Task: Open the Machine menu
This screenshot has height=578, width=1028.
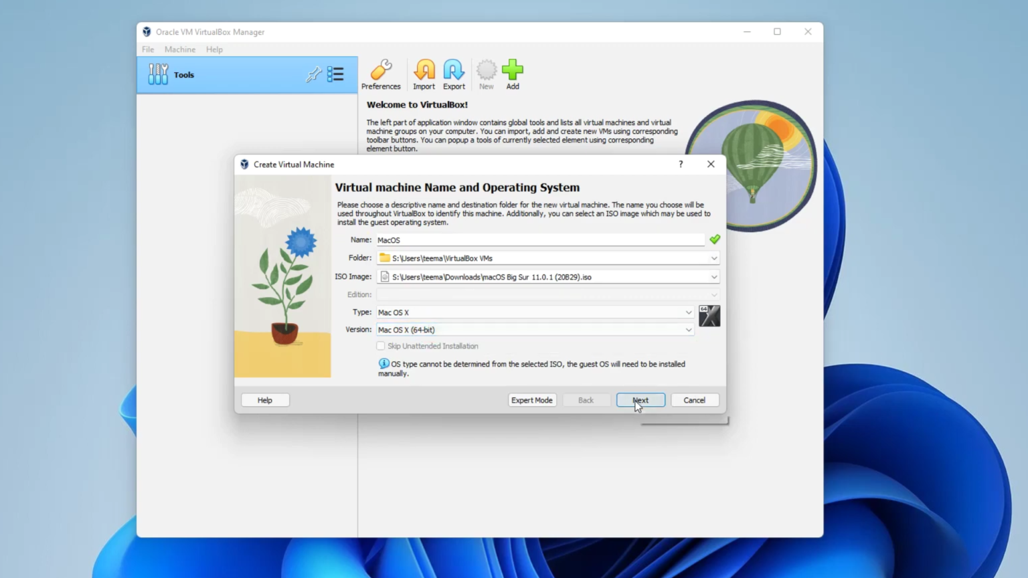Action: [179, 49]
